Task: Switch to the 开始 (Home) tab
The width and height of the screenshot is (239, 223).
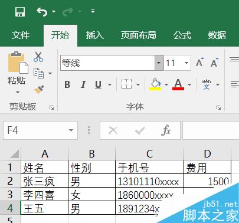Action: pyautogui.click(x=60, y=35)
